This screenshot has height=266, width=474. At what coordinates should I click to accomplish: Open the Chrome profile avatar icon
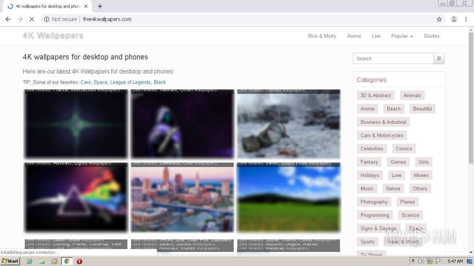454,19
